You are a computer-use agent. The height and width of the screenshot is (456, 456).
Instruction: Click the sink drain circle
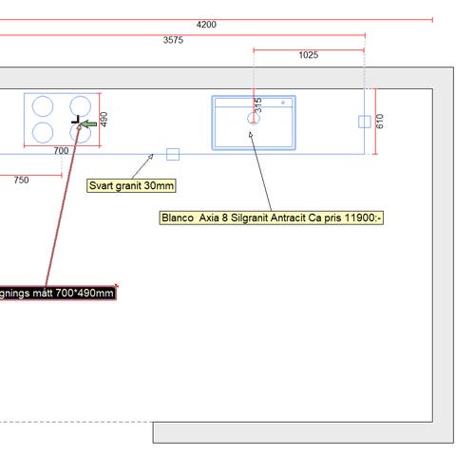(254, 119)
